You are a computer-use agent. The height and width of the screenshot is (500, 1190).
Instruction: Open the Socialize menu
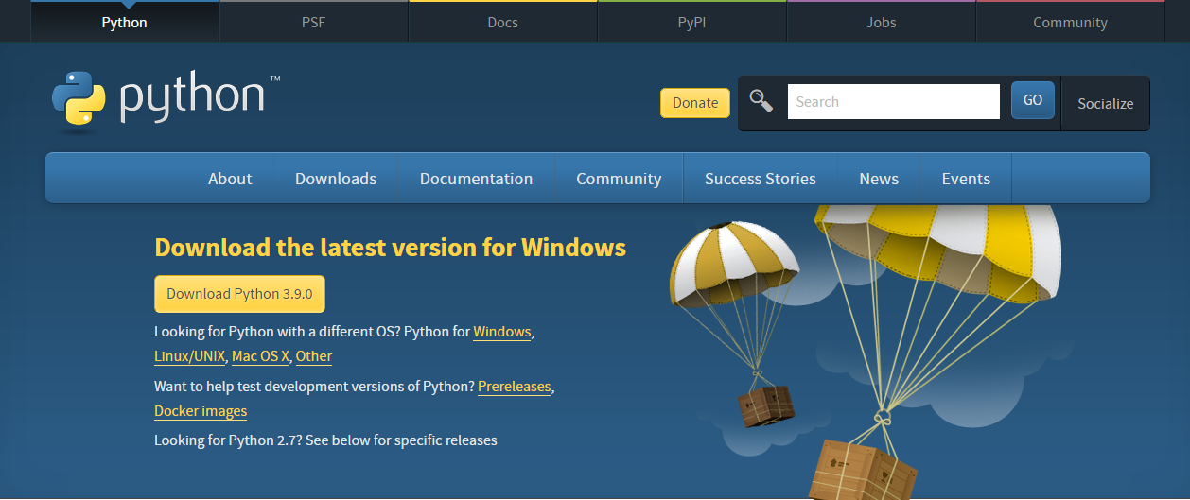(x=1106, y=103)
